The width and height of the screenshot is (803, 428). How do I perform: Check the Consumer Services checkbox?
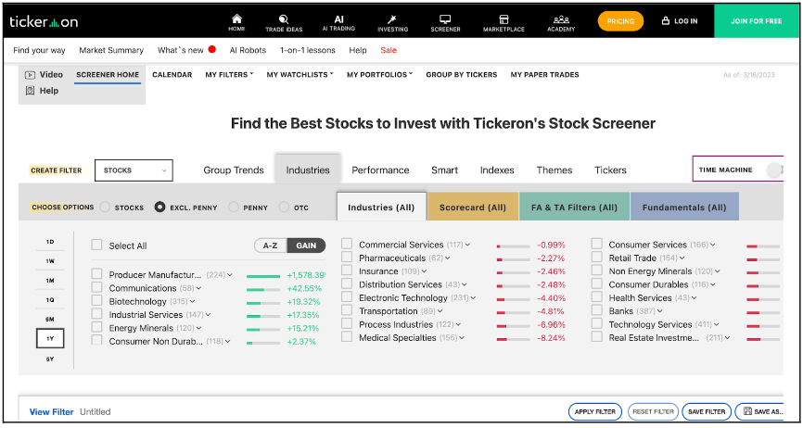(596, 244)
